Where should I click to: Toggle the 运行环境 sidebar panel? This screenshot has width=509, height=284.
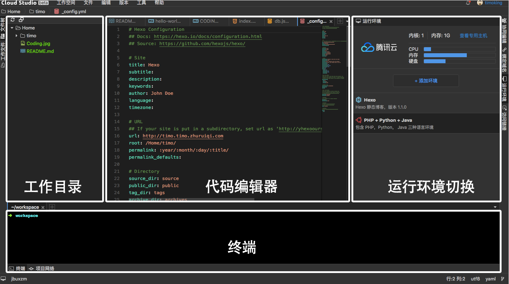click(504, 89)
